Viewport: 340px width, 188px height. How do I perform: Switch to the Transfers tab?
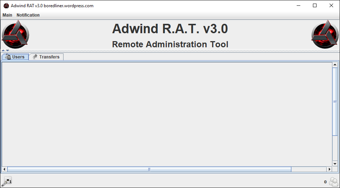46,57
